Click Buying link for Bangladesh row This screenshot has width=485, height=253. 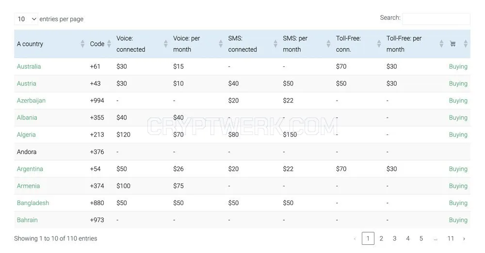coord(458,203)
